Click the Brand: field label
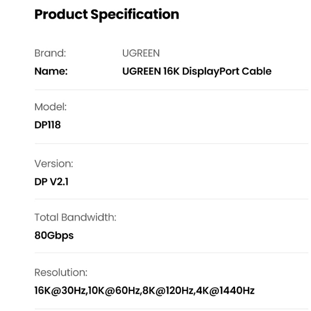The height and width of the screenshot is (311, 311). pyautogui.click(x=50, y=53)
